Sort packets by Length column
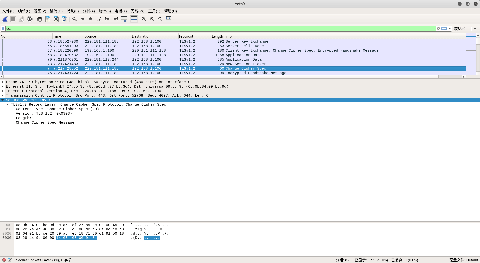The width and height of the screenshot is (480, 263). click(x=218, y=36)
